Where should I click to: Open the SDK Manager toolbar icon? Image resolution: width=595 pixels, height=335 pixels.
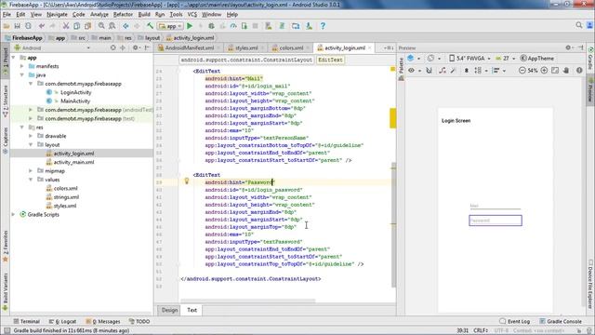[x=309, y=26]
